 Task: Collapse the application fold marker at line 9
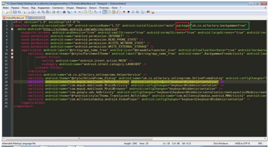(x=12, y=50)
